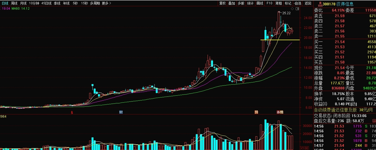Toggle the 简框 simple frame view
376x150 pixels.
click(x=279, y=3)
